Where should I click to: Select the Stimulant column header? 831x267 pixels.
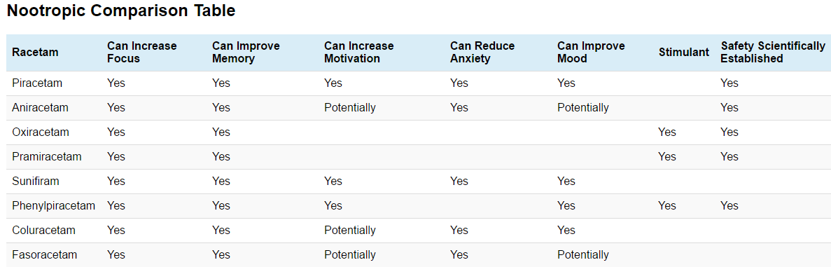684,52
